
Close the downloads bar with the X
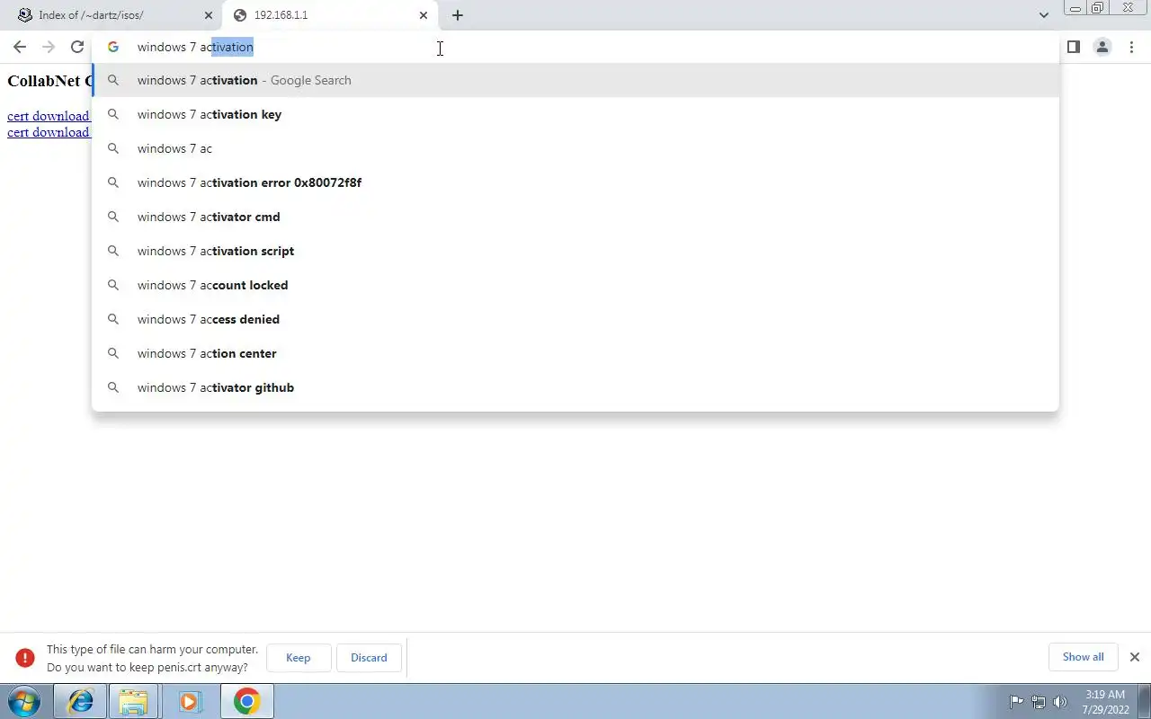tap(1135, 657)
